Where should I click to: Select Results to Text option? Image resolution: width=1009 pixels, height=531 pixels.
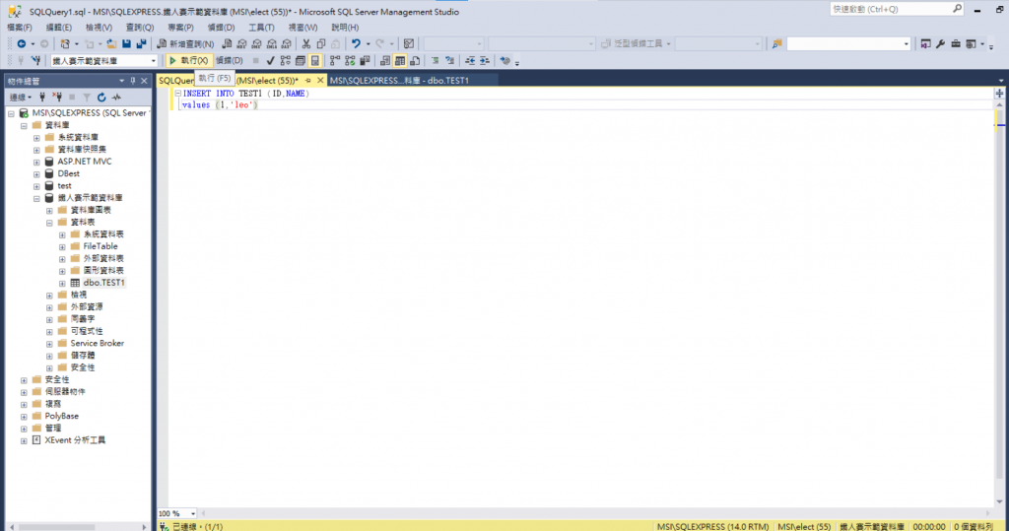(385, 60)
